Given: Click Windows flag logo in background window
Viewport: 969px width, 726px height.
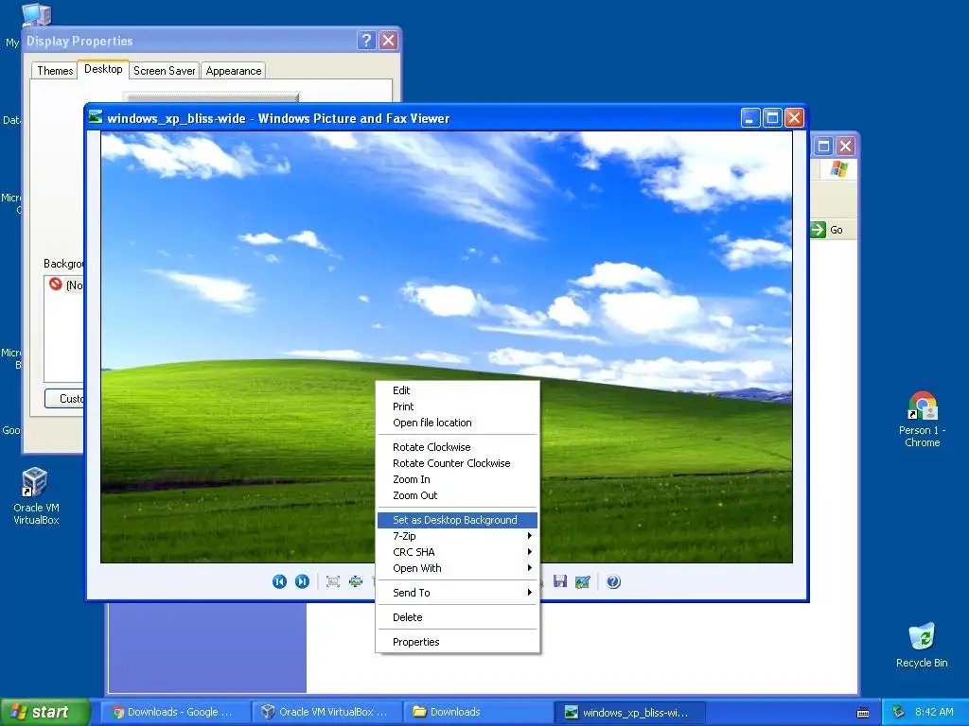Looking at the screenshot, I should [x=838, y=168].
